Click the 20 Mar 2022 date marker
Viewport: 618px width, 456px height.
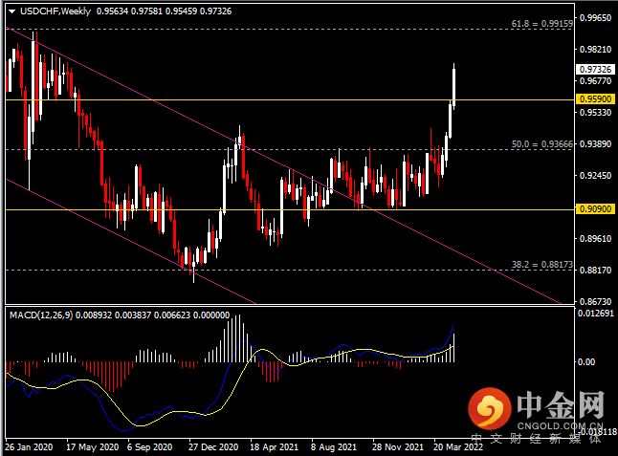tap(458, 447)
